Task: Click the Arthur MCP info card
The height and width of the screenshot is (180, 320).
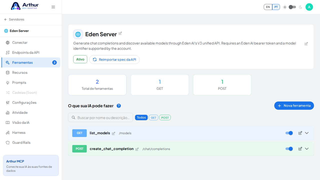Action: tap(31, 165)
